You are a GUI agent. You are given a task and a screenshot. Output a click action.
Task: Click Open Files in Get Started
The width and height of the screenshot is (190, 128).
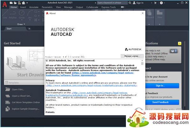coord(18,90)
